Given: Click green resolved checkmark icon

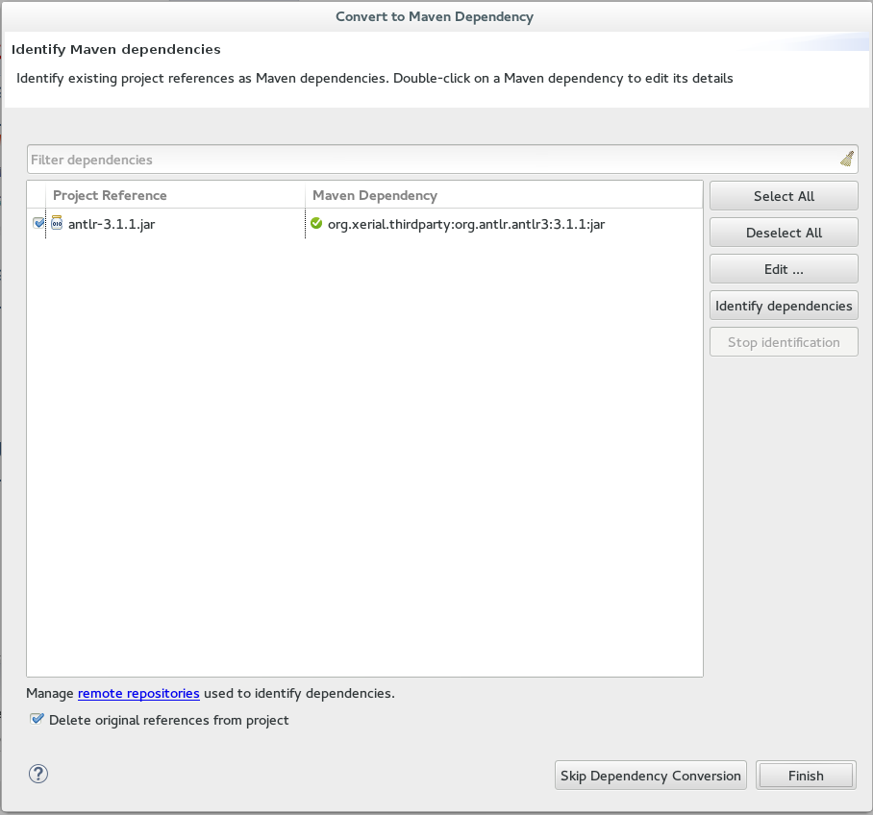Looking at the screenshot, I should (316, 223).
